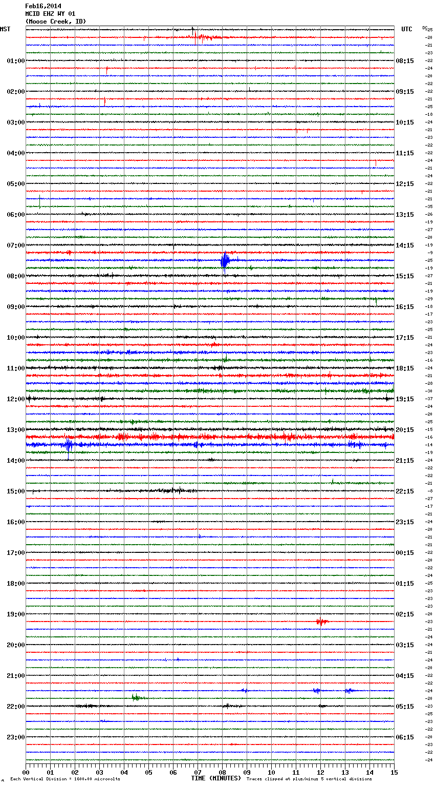Select the 02:00 MST time label
The height and width of the screenshot is (786, 435).
point(15,92)
